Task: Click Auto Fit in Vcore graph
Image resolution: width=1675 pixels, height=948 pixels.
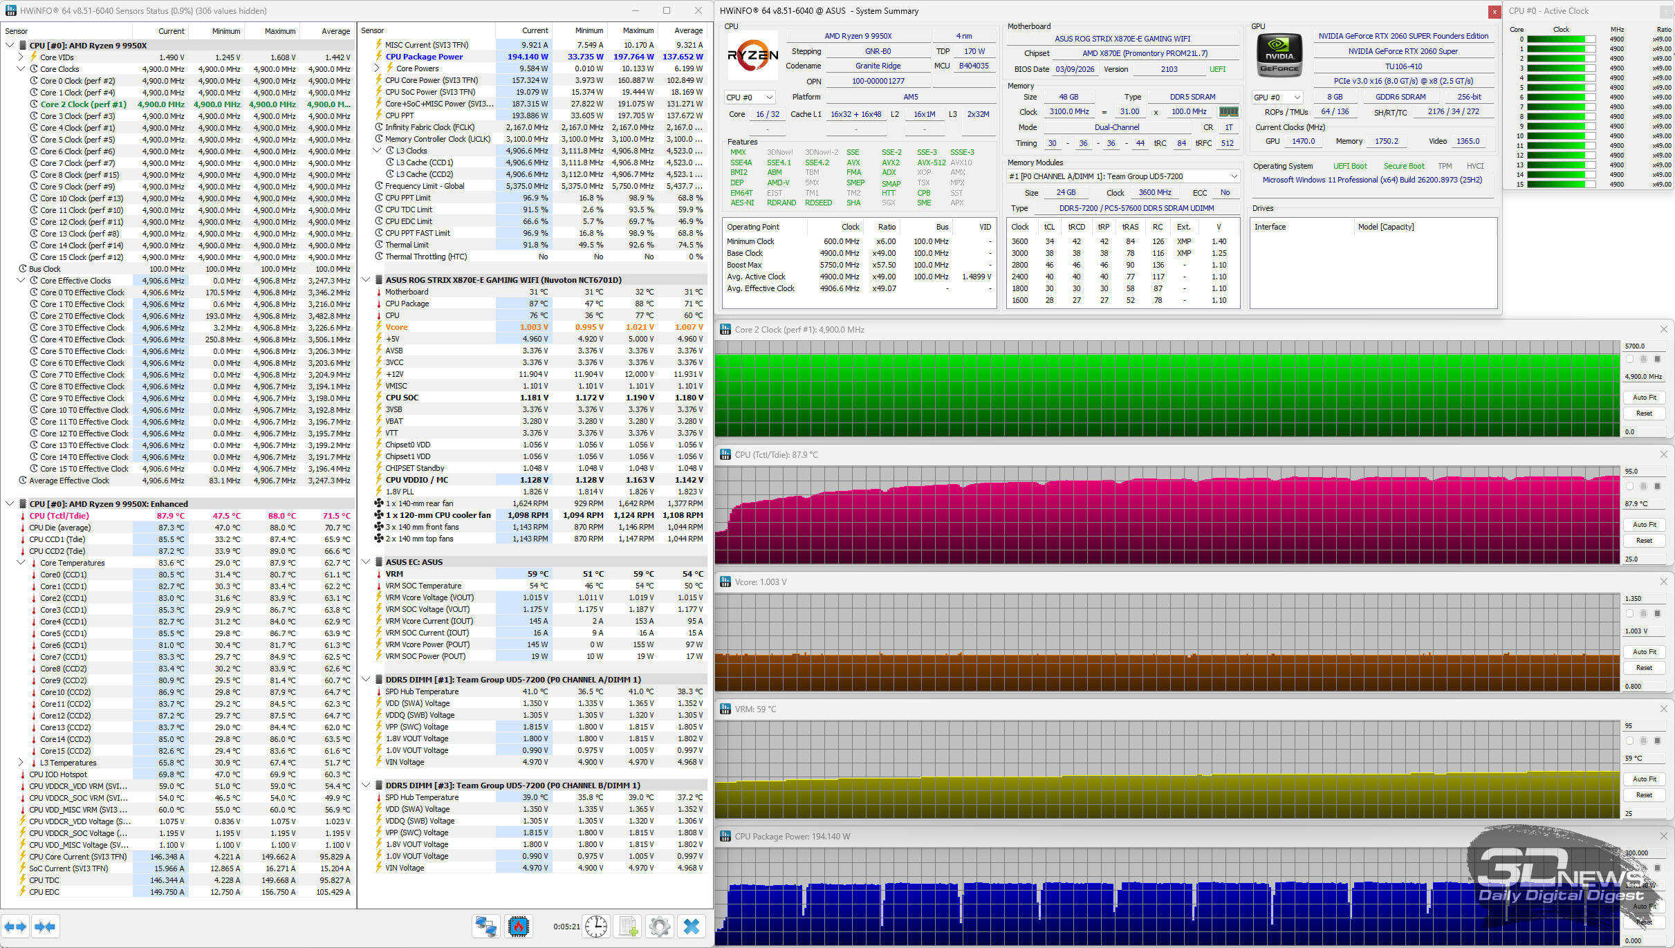Action: (x=1645, y=652)
